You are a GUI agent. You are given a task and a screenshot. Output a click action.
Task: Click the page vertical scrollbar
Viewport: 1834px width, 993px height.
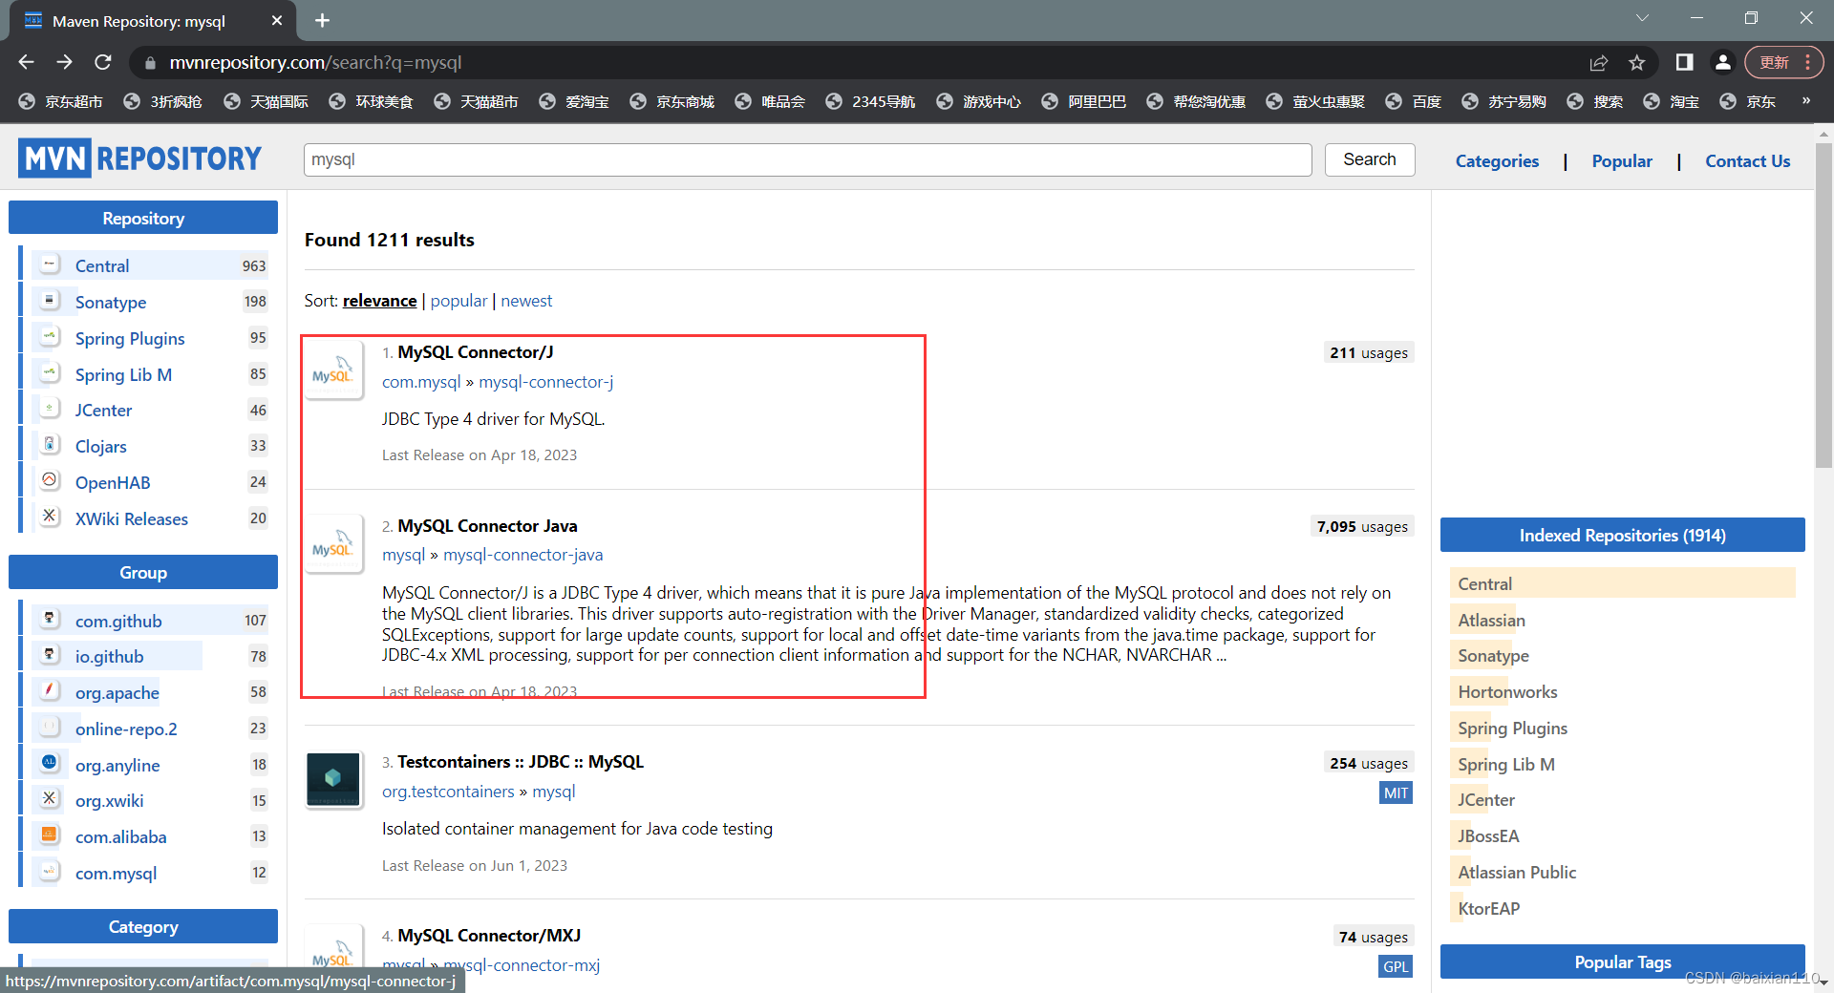pyautogui.click(x=1823, y=306)
